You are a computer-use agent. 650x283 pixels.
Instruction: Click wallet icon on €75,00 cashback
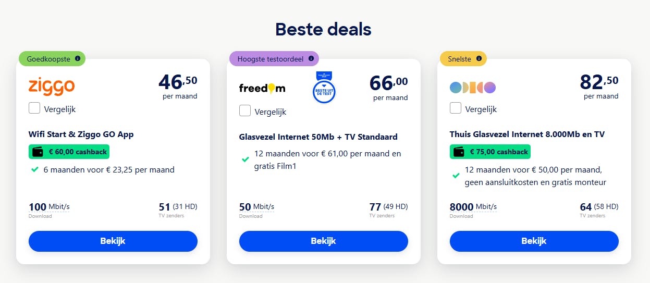coord(459,152)
